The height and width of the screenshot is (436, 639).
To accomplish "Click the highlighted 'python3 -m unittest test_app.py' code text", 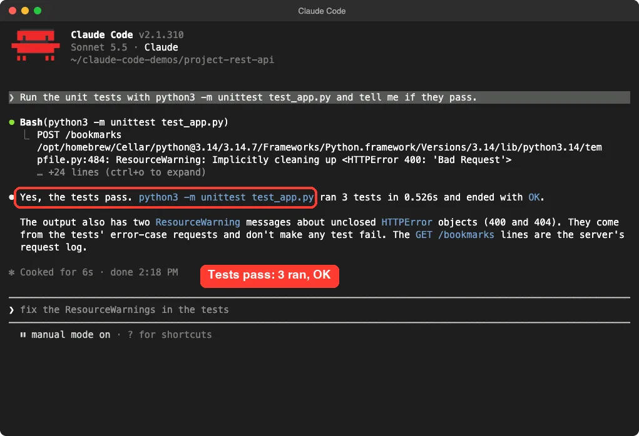I will pos(226,197).
